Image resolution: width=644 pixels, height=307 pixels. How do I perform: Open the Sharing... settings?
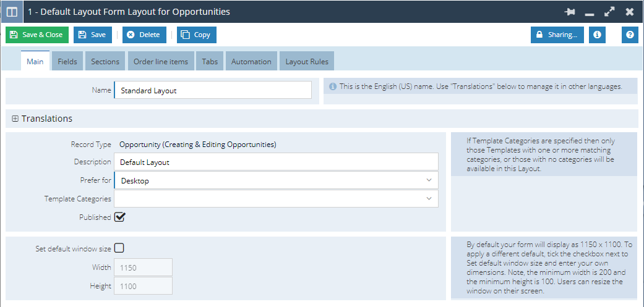(557, 35)
